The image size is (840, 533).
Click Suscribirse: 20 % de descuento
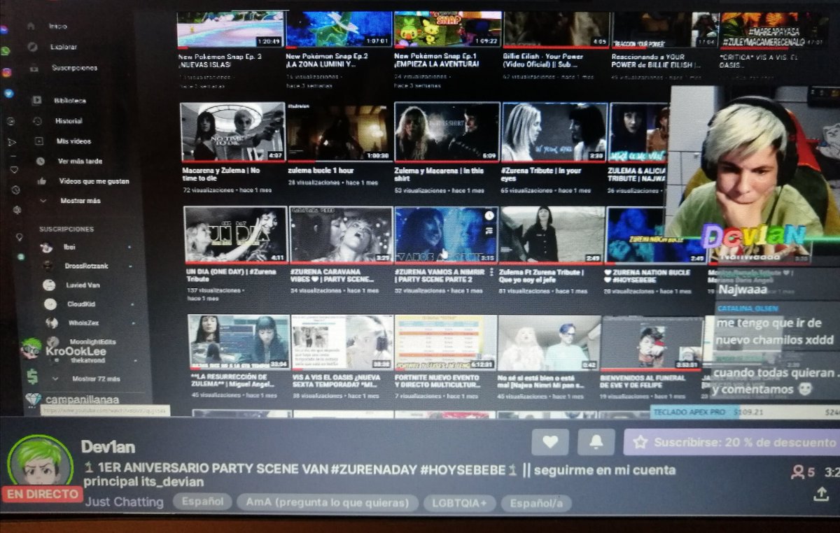click(x=731, y=442)
